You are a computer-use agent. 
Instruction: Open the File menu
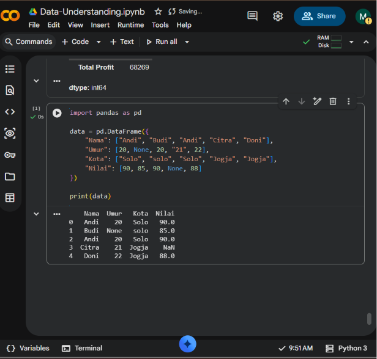pyautogui.click(x=34, y=25)
